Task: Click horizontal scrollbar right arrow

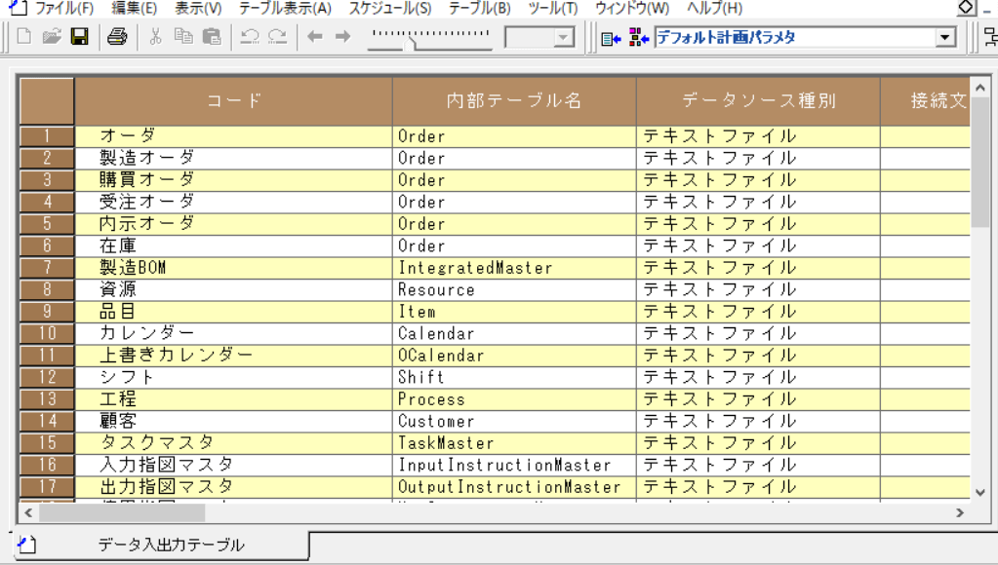Action: click(x=960, y=513)
